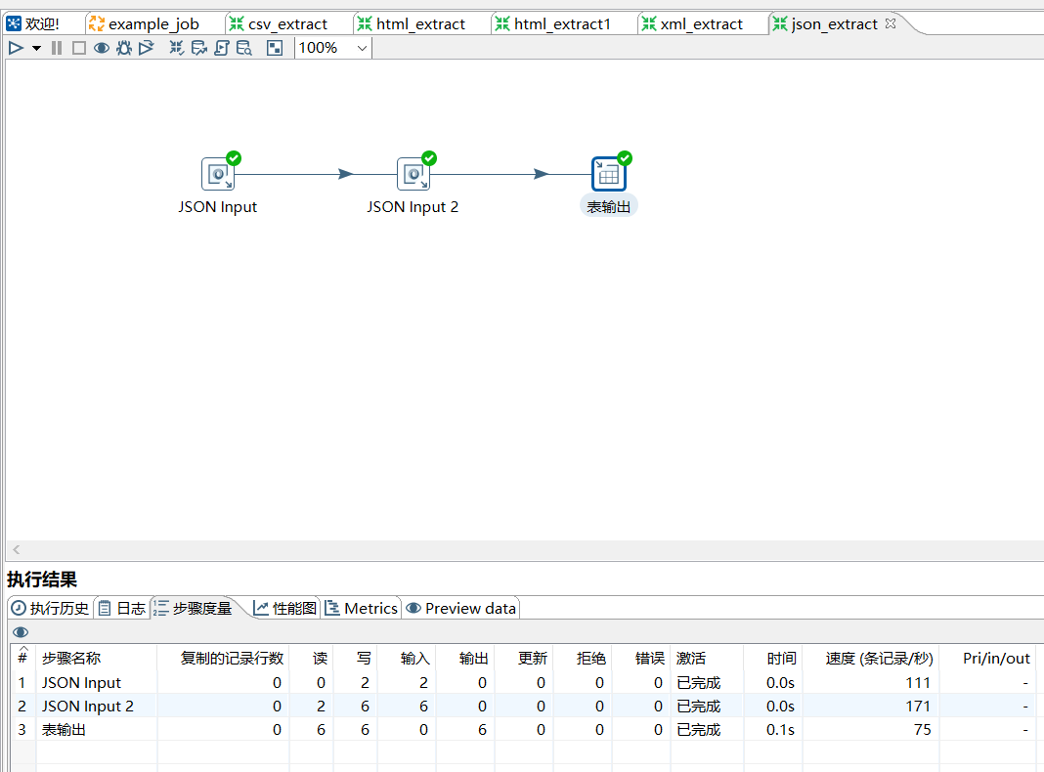Click the canvas horizontal scrollbar left arrow
This screenshot has width=1044, height=772.
coord(17,550)
